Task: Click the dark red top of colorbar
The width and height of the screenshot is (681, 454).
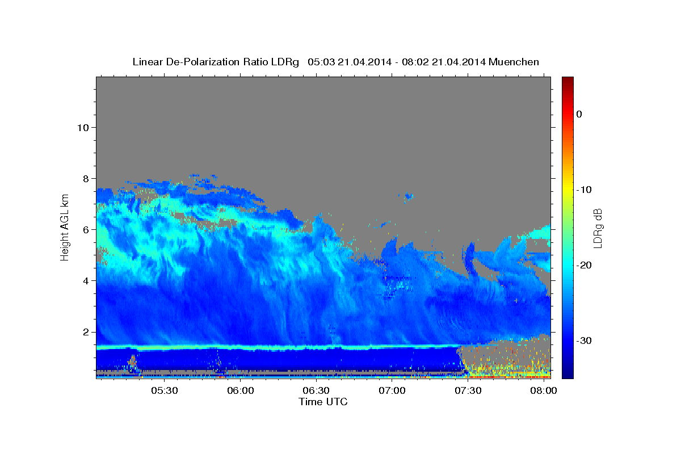Action: (567, 81)
